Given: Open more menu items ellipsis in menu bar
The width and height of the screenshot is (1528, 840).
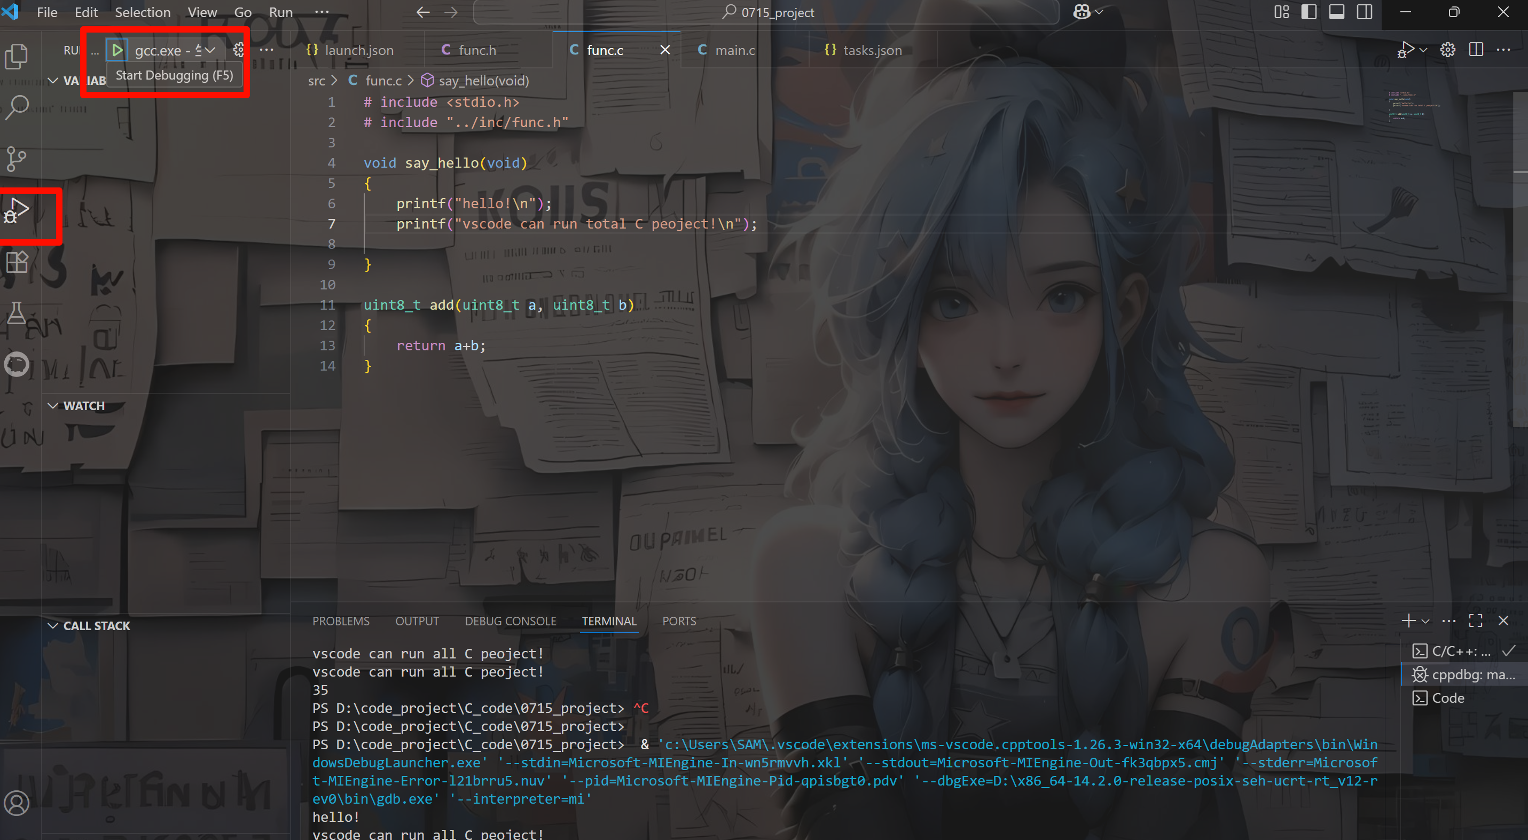Looking at the screenshot, I should pos(322,12).
